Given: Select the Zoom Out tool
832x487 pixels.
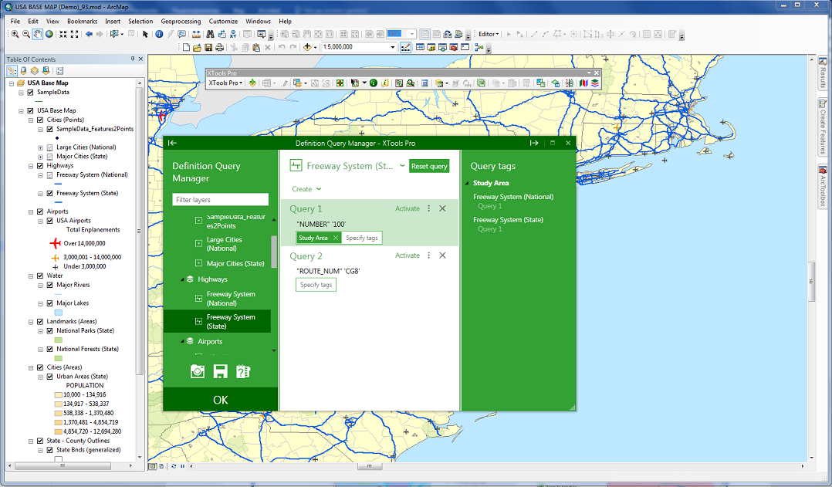Looking at the screenshot, I should point(26,34).
